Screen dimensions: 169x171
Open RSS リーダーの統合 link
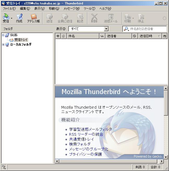point(86,134)
